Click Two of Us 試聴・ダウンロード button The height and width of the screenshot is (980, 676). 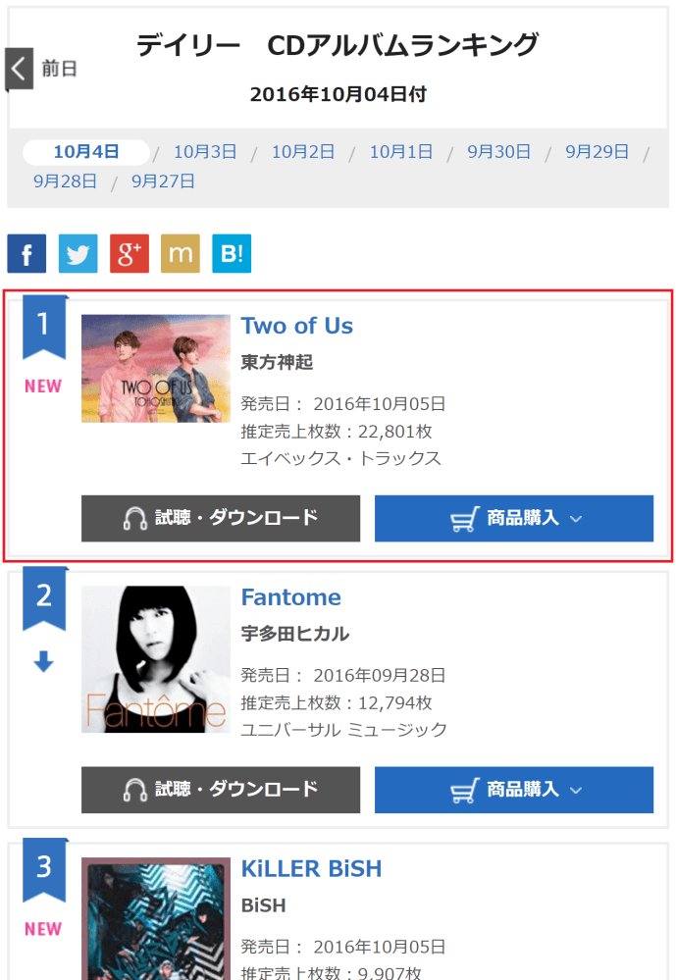pos(221,518)
